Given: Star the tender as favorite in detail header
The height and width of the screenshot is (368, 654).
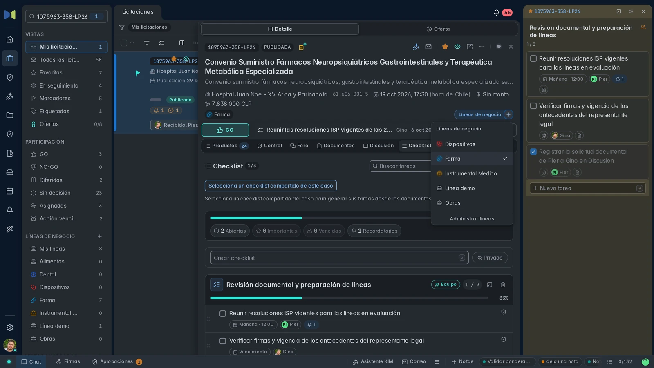Looking at the screenshot, I should click(445, 47).
